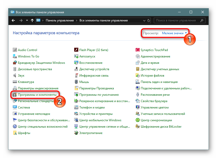Click the Мышь mouse icon
The width and height of the screenshot is (217, 158).
[76, 82]
